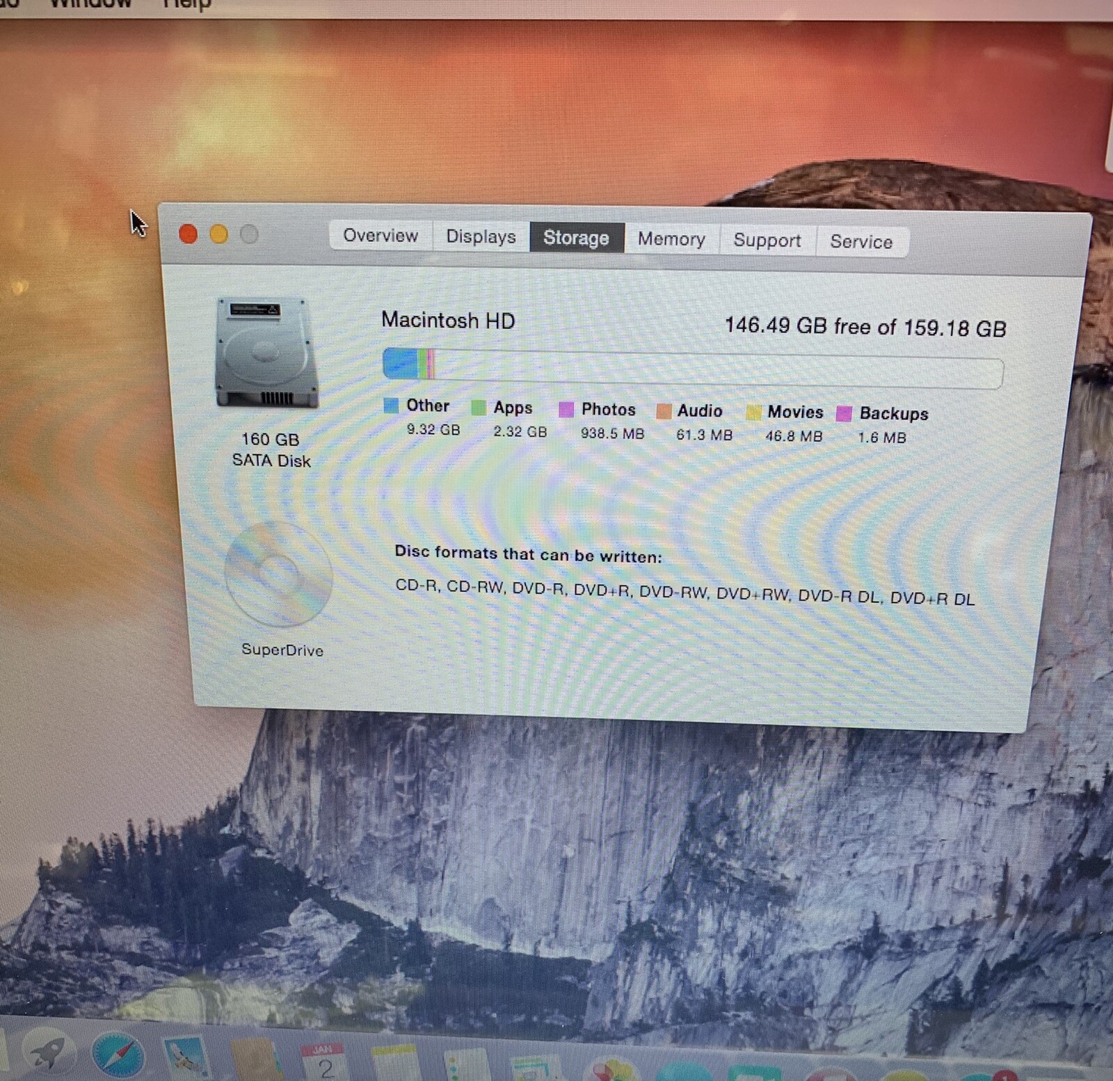Click the "Audio" category label
This screenshot has height=1081, width=1113.
tap(700, 411)
